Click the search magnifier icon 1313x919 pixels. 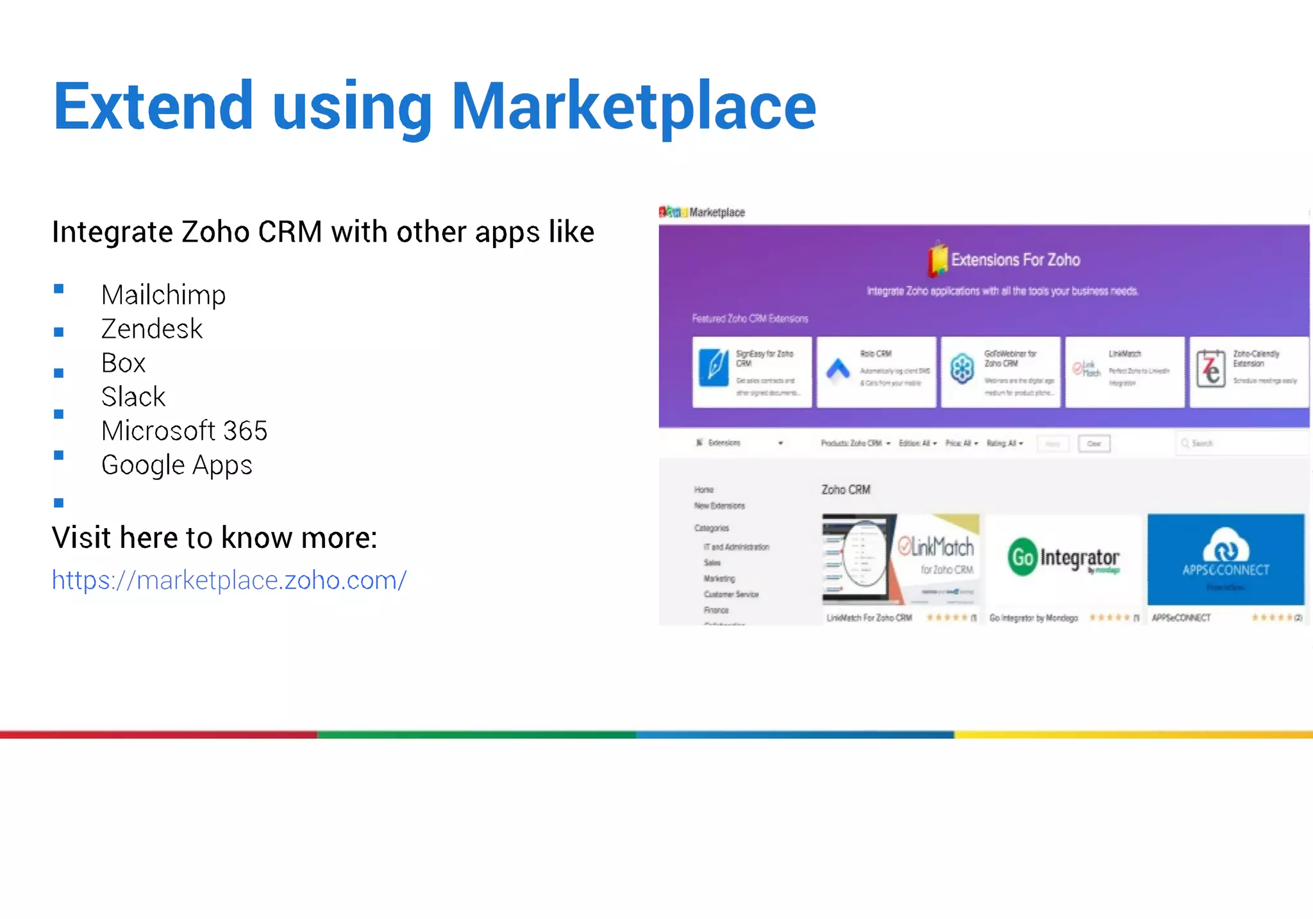click(x=1185, y=443)
